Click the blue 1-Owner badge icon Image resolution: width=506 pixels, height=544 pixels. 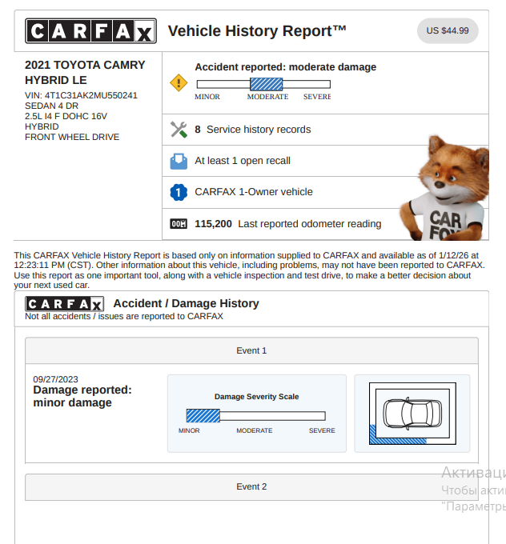coord(178,192)
